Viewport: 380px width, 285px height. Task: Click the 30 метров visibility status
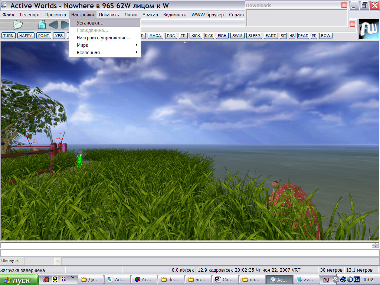[x=331, y=270]
